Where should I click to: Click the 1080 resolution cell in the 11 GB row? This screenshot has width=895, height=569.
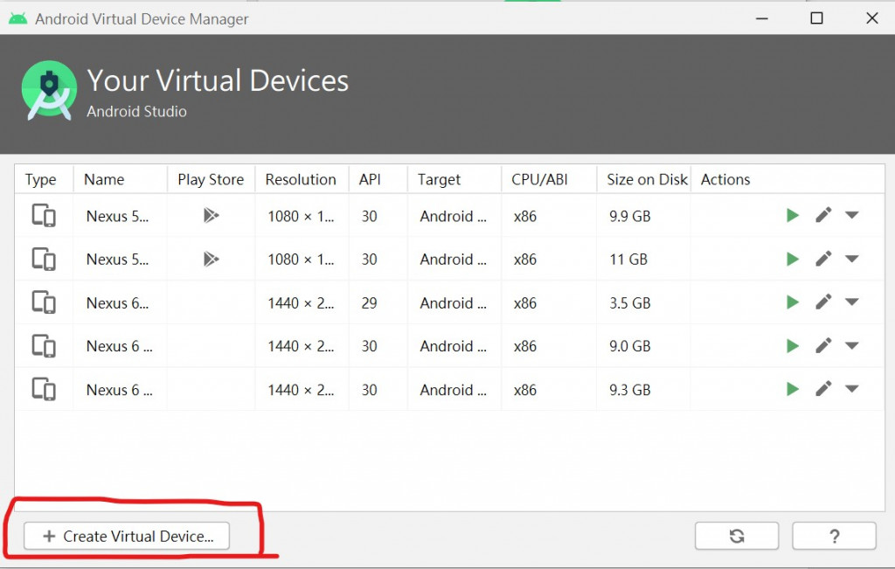coord(301,260)
